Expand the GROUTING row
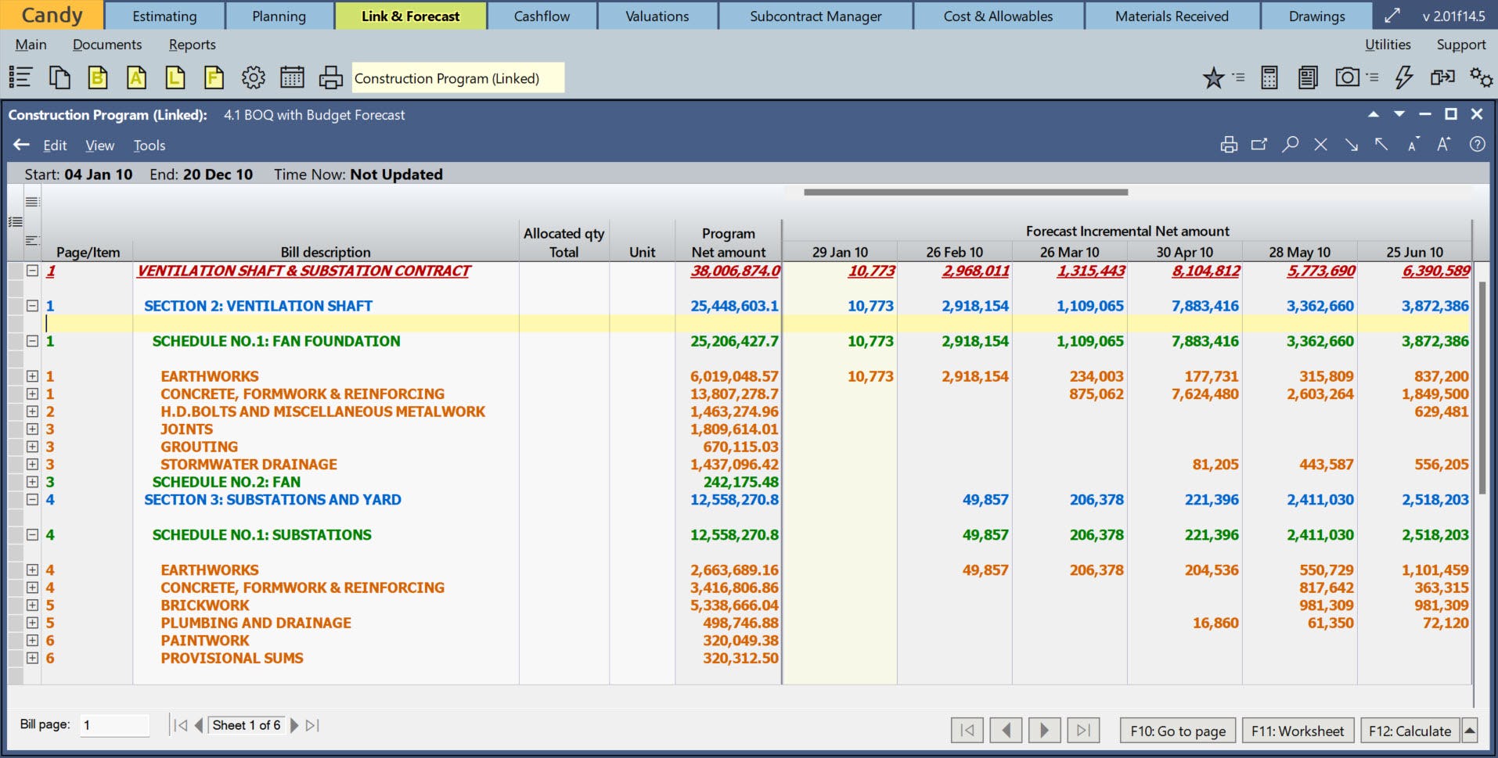This screenshot has width=1498, height=758. pos(32,447)
